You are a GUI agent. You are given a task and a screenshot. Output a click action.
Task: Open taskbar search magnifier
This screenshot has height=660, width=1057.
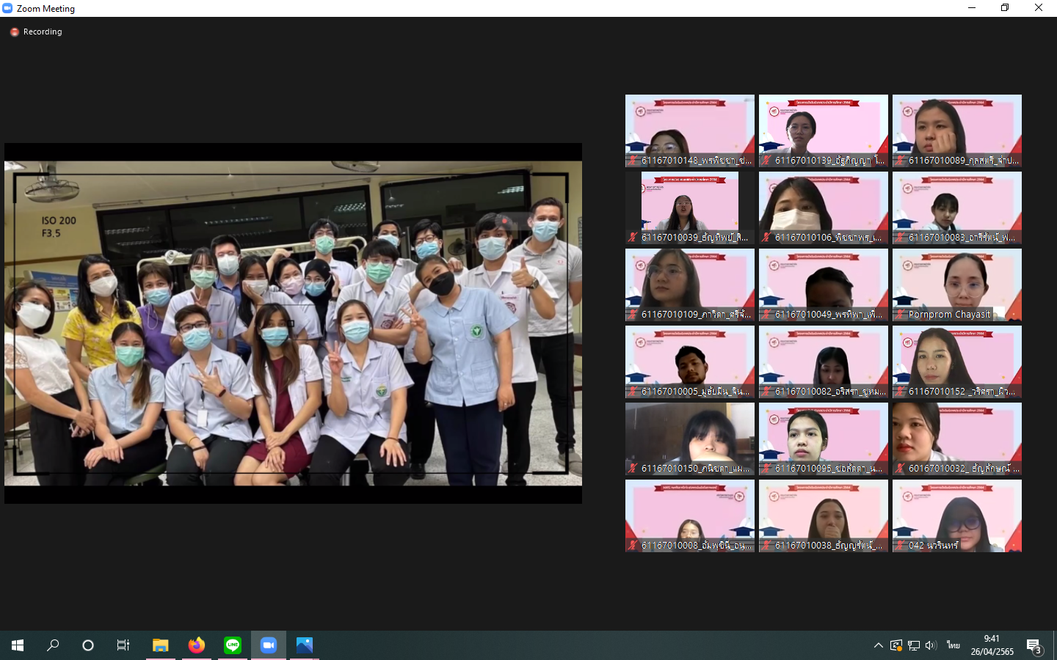pyautogui.click(x=53, y=645)
